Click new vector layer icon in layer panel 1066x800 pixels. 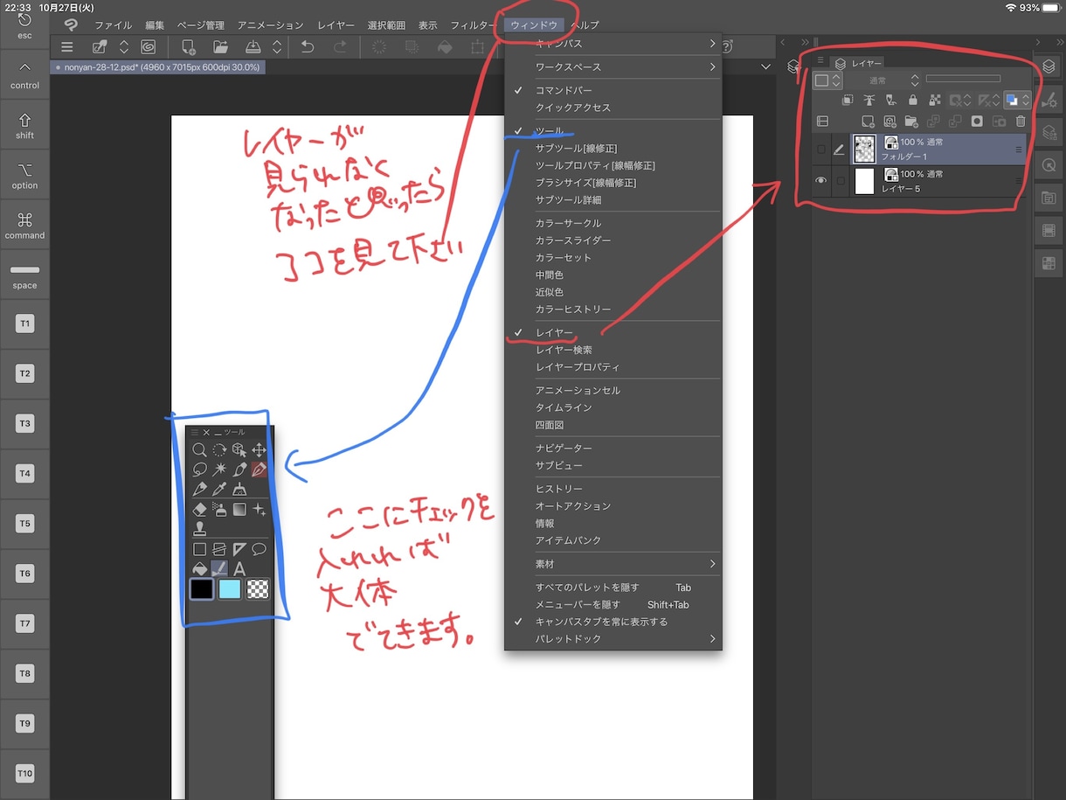coord(889,122)
